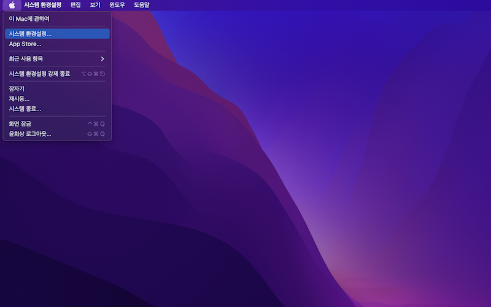491x307 pixels.
Task: Open App Store... from the Apple menu
Action: (57, 44)
